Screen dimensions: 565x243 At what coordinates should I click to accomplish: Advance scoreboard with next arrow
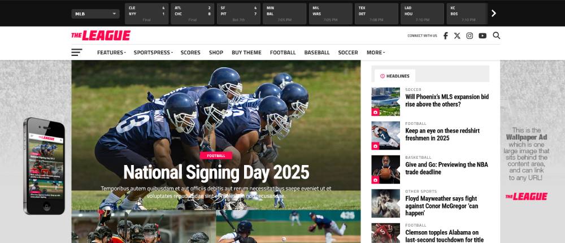[494, 14]
